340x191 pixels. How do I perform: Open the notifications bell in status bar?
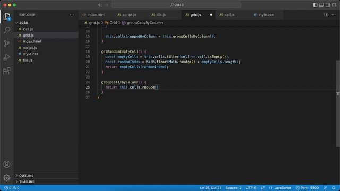(x=334, y=188)
